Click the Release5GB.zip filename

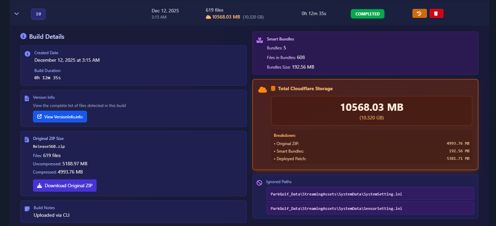pos(49,146)
